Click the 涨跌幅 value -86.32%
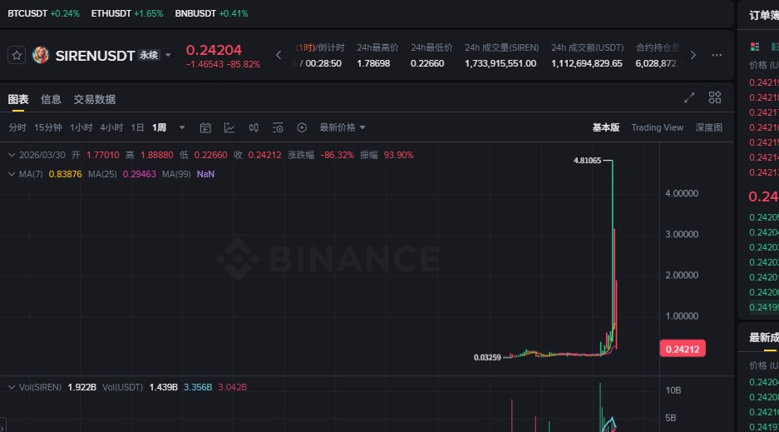779x432 pixels. [x=337, y=155]
